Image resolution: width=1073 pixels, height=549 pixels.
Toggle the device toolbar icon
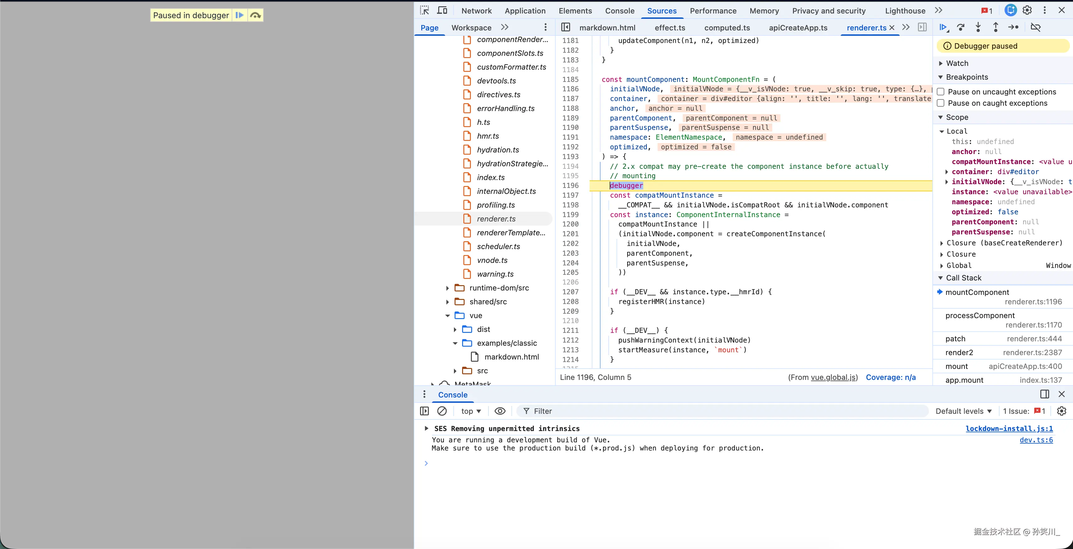click(442, 11)
